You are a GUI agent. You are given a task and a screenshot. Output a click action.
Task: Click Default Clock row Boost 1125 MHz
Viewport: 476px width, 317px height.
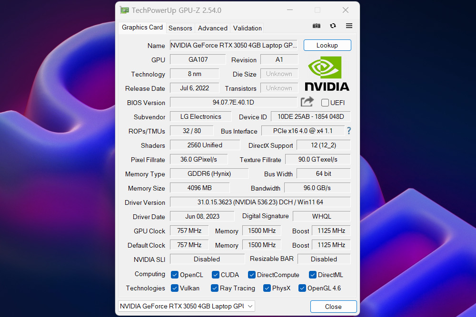(x=331, y=245)
